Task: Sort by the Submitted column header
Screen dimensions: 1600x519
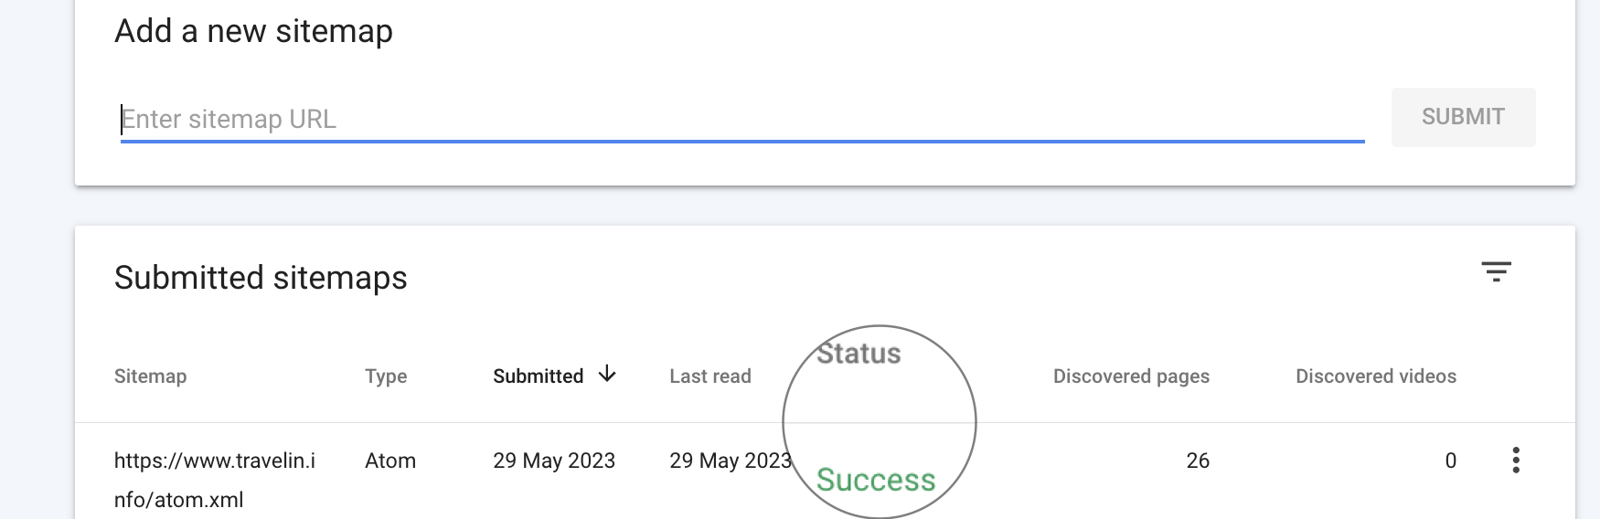Action: point(538,376)
